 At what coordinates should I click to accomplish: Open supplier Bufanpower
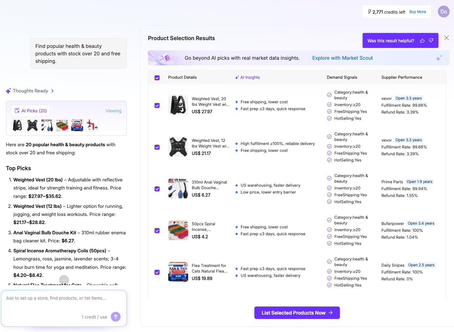393,223
